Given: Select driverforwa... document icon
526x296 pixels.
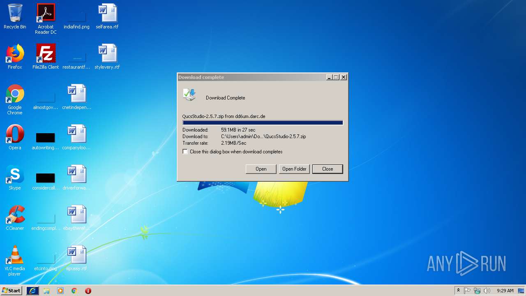Looking at the screenshot, I should (x=76, y=178).
